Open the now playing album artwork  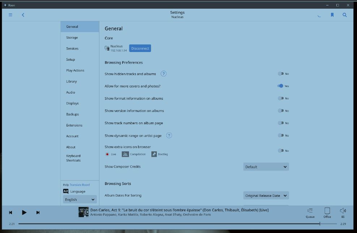click(x=83, y=212)
